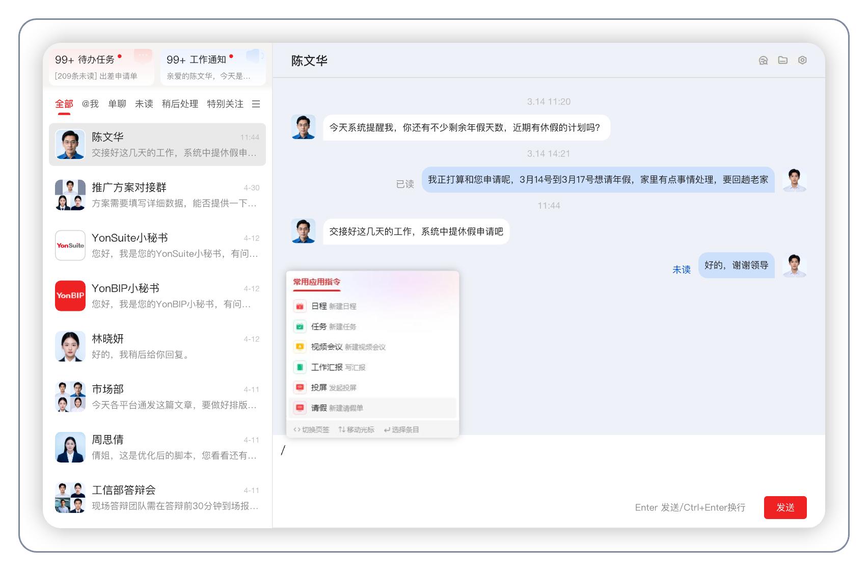Click the chat history search icon
868x571 pixels.
[x=763, y=60]
